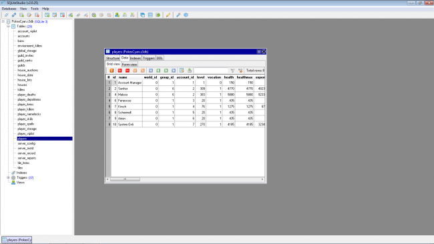
Task: Click the drop table toolbar icon
Action: click(62, 15)
